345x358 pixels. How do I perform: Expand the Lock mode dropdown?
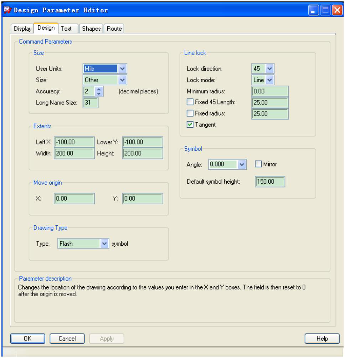pyautogui.click(x=269, y=80)
